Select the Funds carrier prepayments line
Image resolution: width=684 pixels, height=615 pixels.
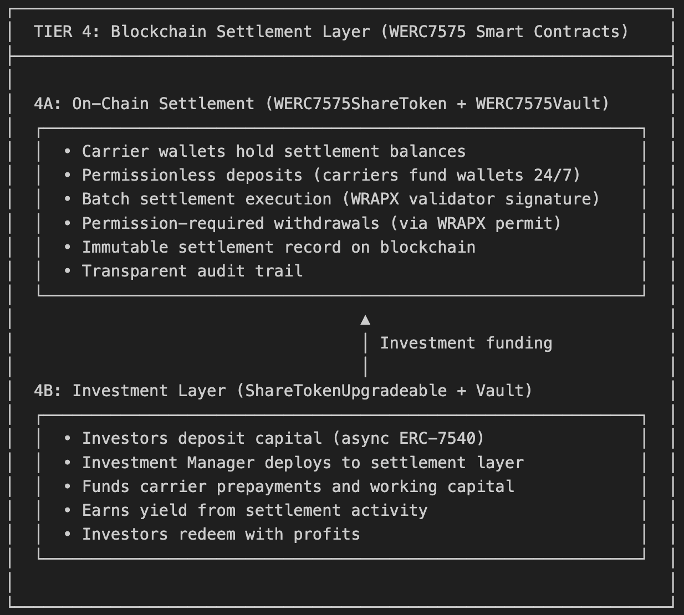[298, 486]
